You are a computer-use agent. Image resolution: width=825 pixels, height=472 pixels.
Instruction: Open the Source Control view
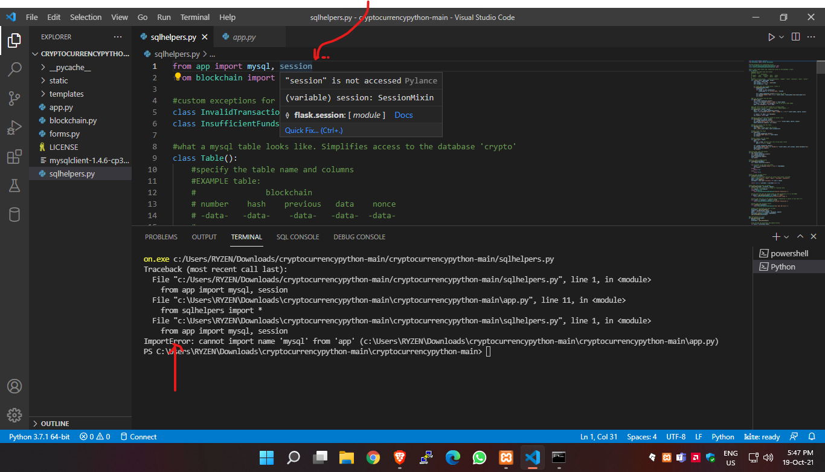pyautogui.click(x=14, y=98)
